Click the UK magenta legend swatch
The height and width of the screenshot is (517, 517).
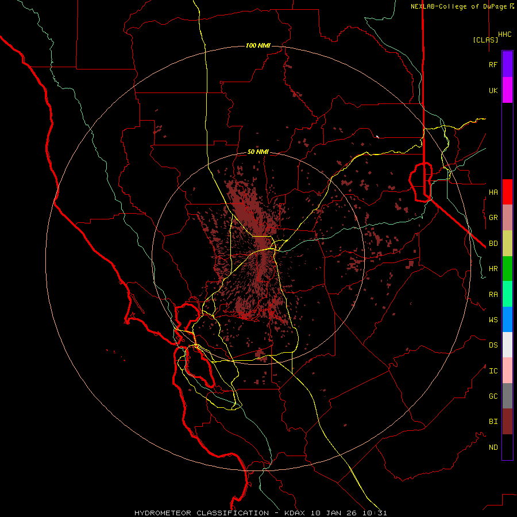[507, 90]
